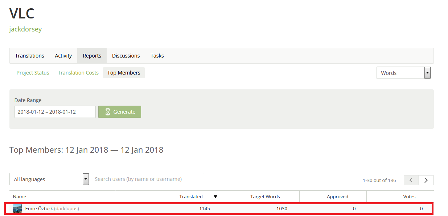Click the Search users field
Image resolution: width=448 pixels, height=216 pixels.
point(148,179)
